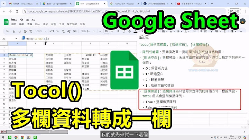Switch to the TOCOL Google search tab
The height and width of the screenshot is (140, 249).
[x=124, y=3]
